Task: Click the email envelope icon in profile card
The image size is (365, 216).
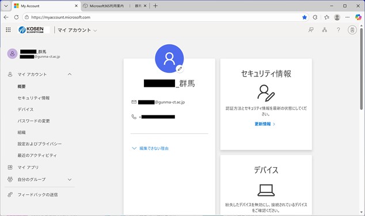Action: pos(134,102)
